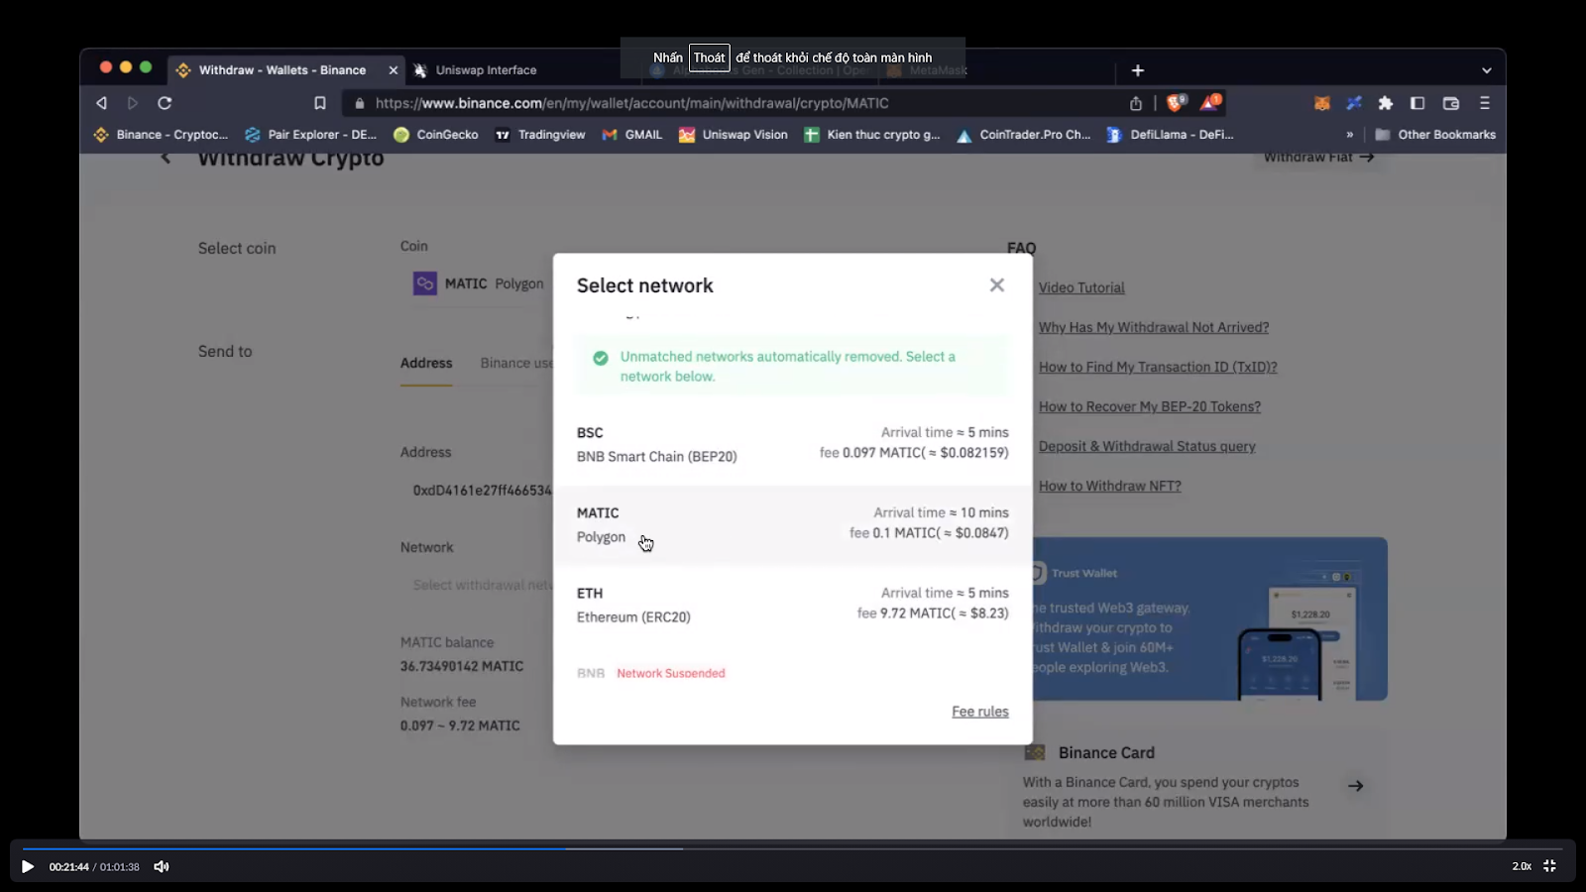Open Withdraw Fiat link

point(1318,158)
